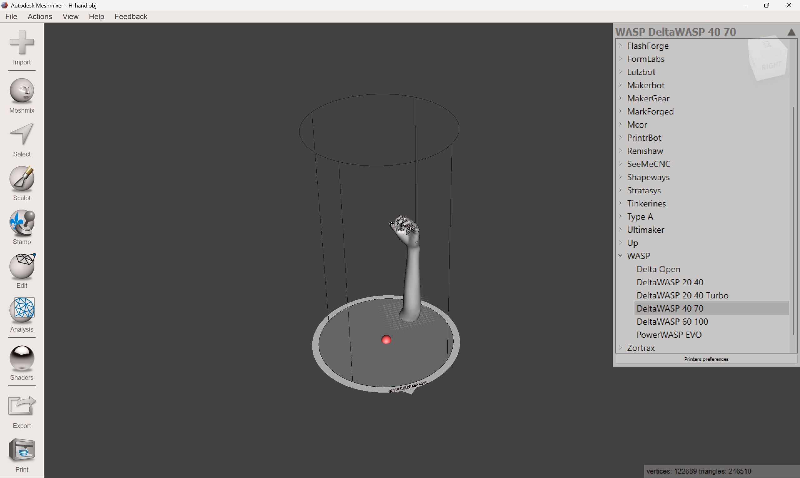Image resolution: width=800 pixels, height=478 pixels.
Task: Open the Meshmix library
Action: [22, 96]
